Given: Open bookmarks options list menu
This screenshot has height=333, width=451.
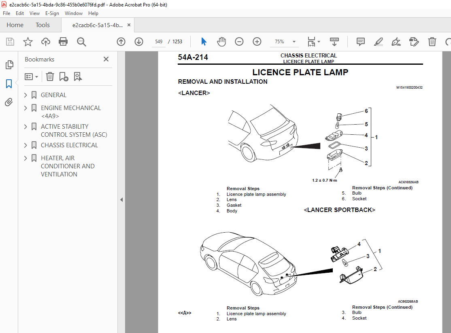Looking at the screenshot, I should tap(31, 77).
